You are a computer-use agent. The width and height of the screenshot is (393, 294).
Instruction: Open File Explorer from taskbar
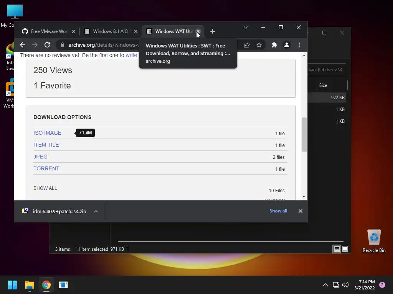click(x=29, y=285)
